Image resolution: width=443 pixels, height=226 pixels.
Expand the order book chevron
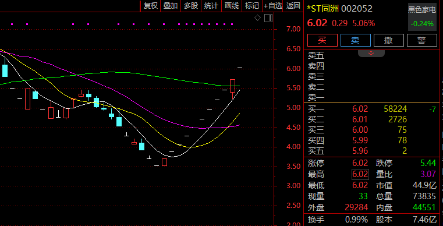(x=371, y=53)
